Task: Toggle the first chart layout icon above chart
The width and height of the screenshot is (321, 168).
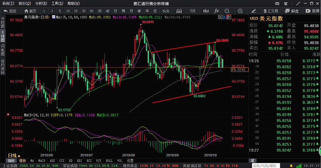Action: click(x=220, y=17)
